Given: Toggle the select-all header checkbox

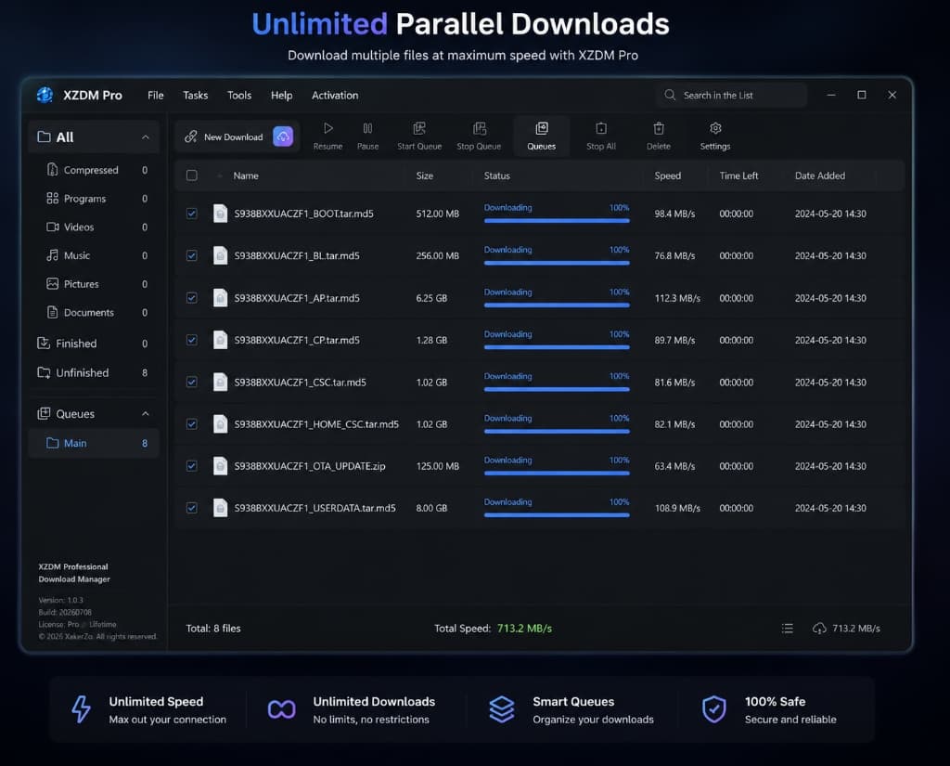Looking at the screenshot, I should pyautogui.click(x=191, y=175).
